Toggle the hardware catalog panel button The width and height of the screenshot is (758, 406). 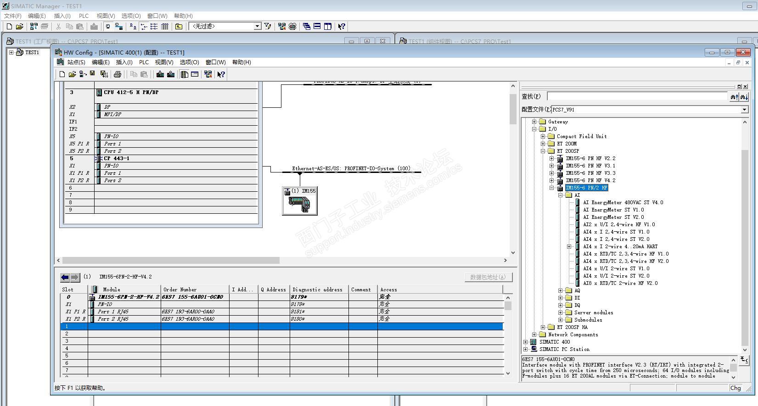(184, 74)
